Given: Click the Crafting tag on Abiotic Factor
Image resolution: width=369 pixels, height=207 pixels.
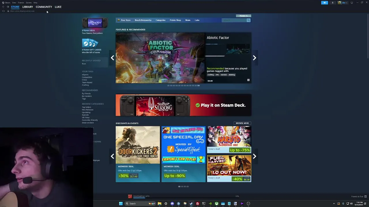Looking at the screenshot, I should [211, 75].
